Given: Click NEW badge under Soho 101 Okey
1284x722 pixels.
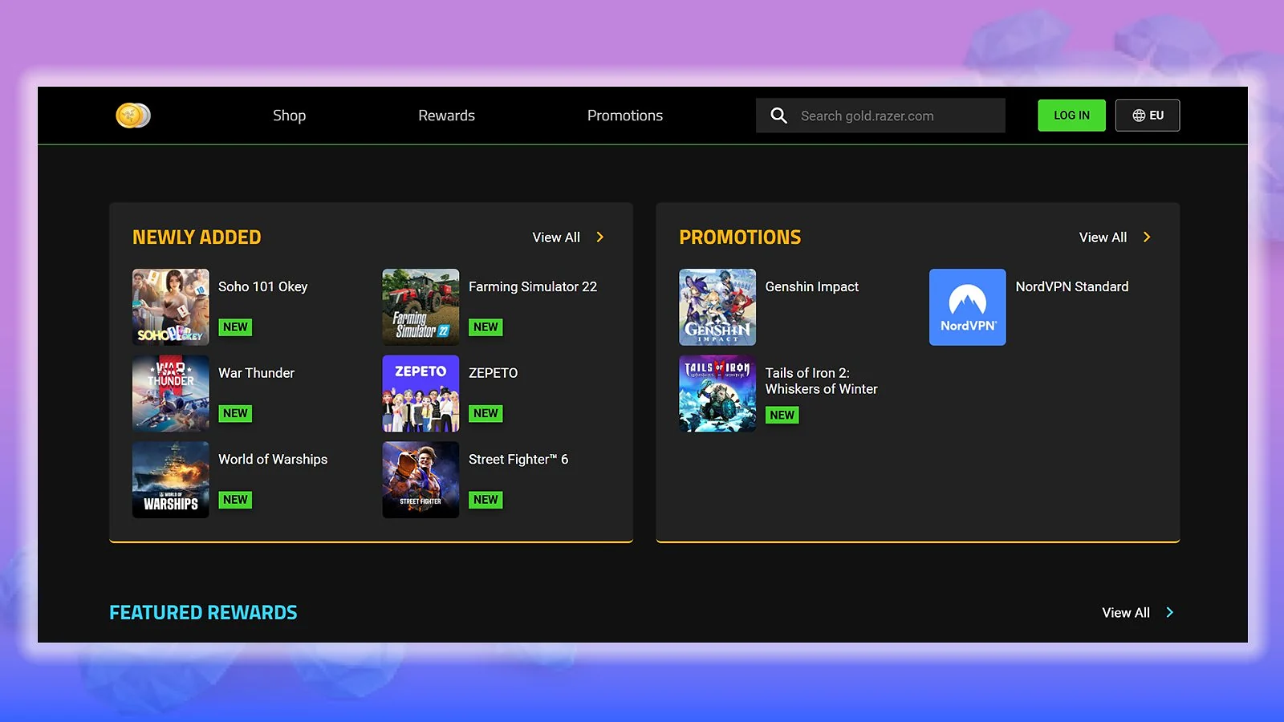Looking at the screenshot, I should pos(235,327).
